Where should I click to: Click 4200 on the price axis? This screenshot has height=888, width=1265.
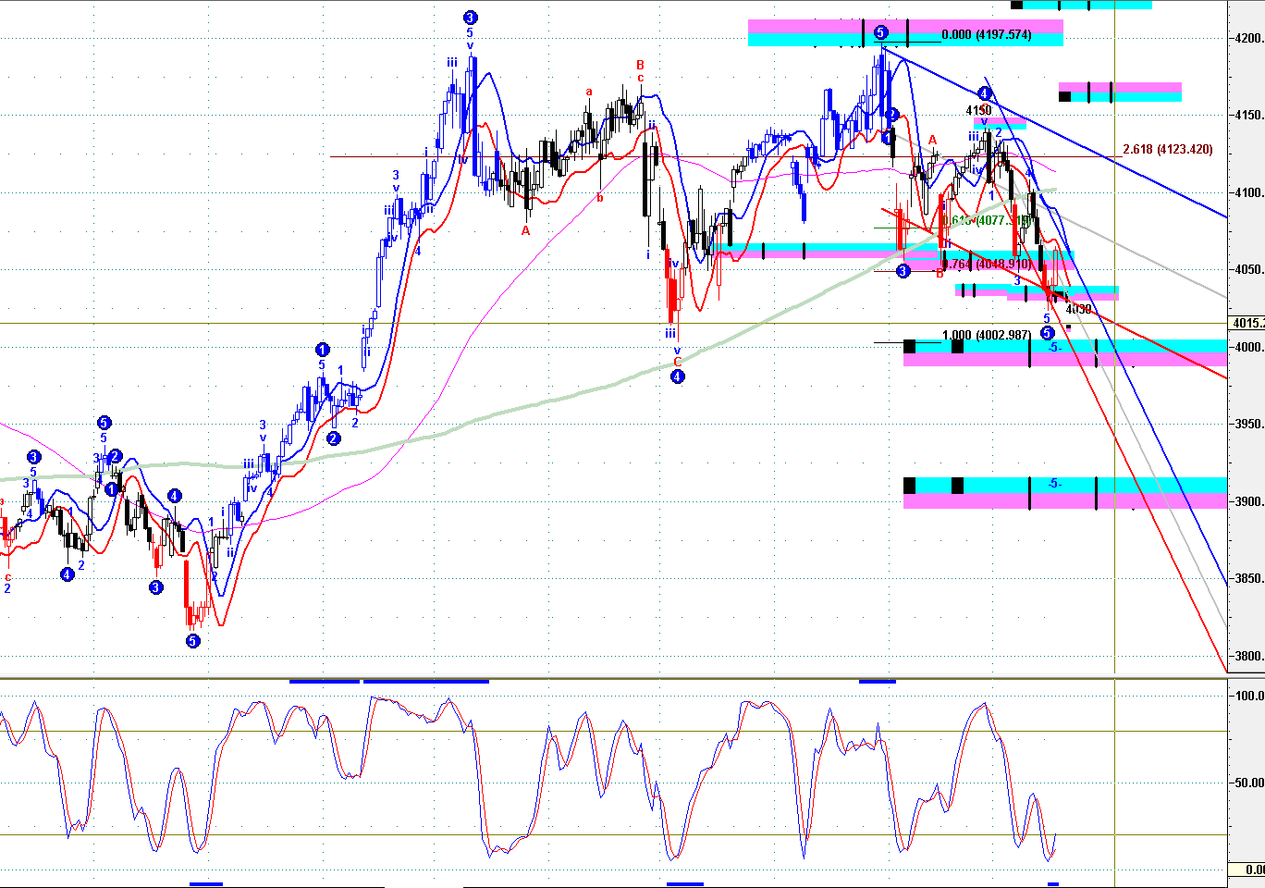coord(1248,39)
